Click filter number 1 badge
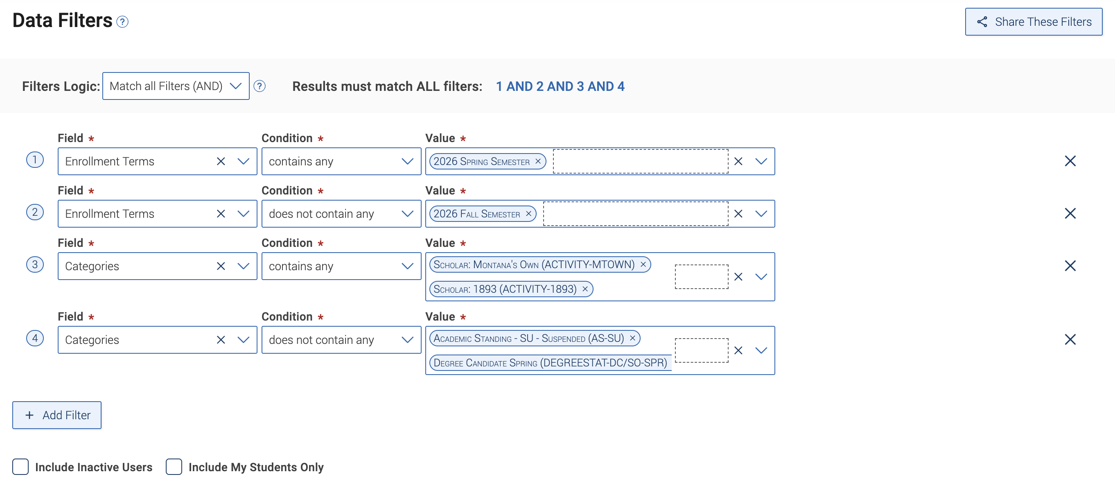Screen dimensions: 1115x488 [x=35, y=160]
